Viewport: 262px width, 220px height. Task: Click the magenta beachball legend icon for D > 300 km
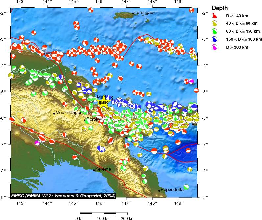[214, 47]
